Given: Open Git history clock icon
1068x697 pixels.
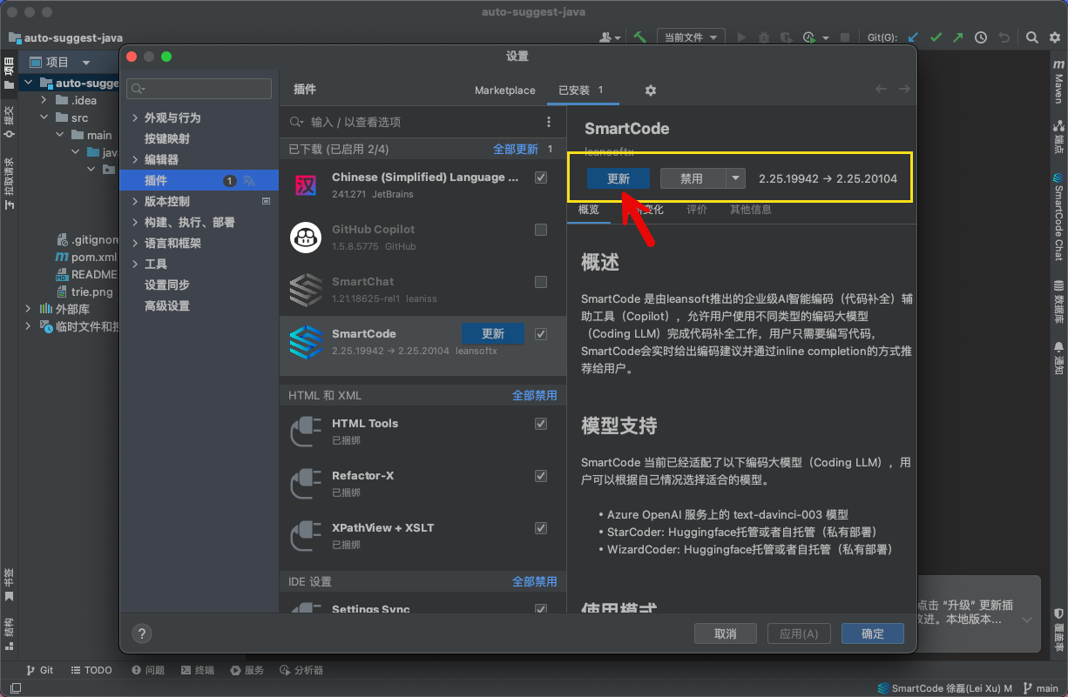Looking at the screenshot, I should (981, 37).
